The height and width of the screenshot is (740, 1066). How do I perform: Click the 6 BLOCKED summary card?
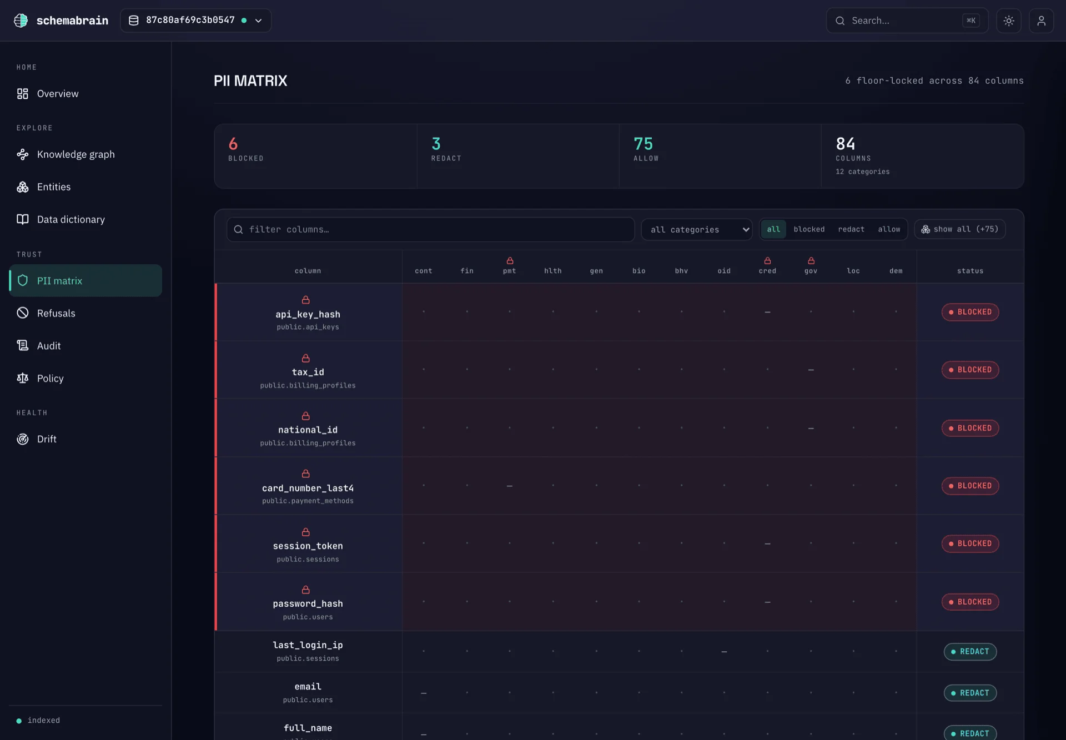click(x=315, y=156)
